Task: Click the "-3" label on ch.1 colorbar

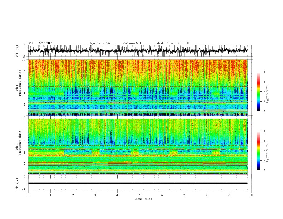Action: (263, 72)
